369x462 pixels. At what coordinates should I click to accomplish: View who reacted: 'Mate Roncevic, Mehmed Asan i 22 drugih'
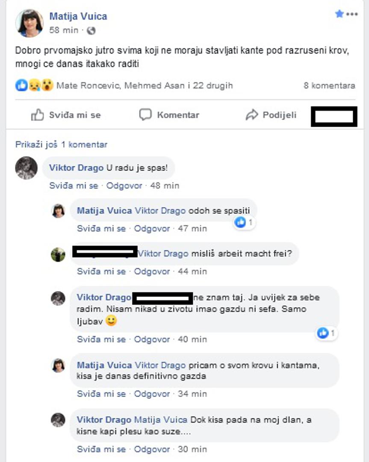point(144,86)
